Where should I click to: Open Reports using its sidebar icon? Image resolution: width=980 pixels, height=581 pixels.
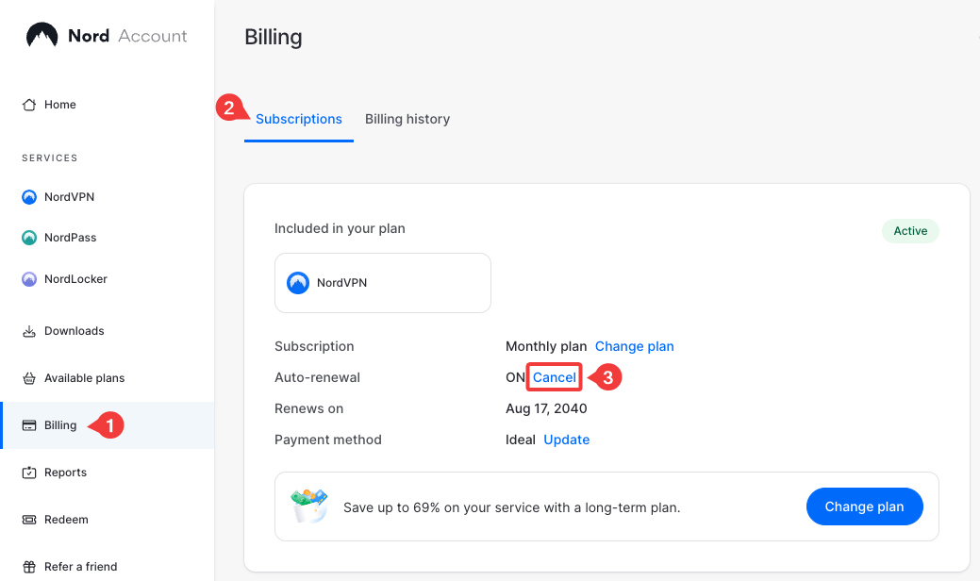coord(29,473)
